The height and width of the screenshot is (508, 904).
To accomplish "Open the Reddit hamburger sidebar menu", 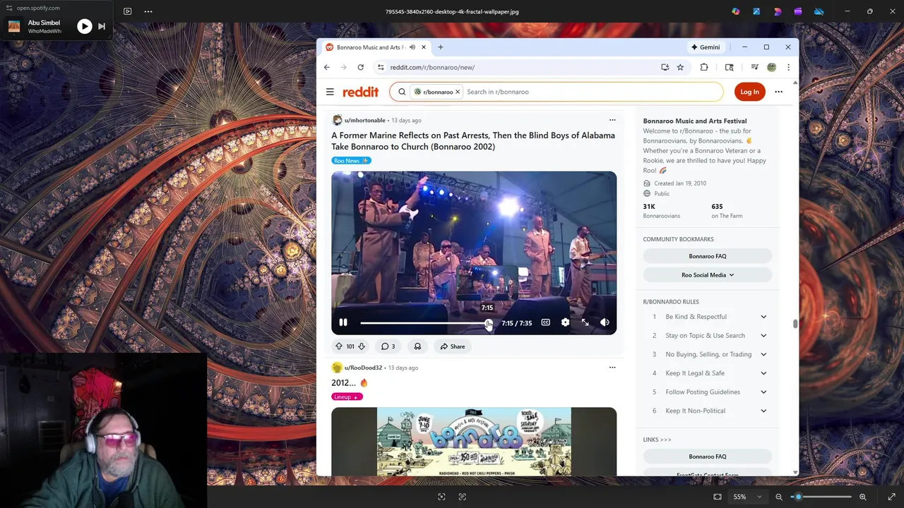I will (x=330, y=92).
